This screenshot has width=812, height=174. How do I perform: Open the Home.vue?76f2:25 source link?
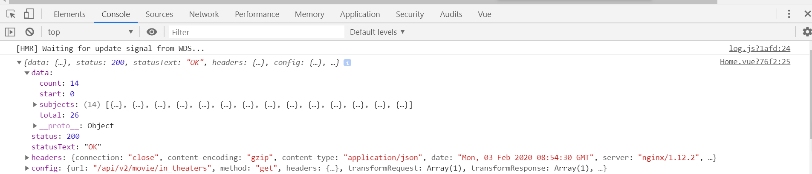pos(755,62)
